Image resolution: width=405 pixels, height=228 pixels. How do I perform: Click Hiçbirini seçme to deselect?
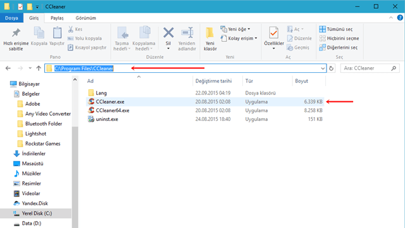[x=339, y=38]
